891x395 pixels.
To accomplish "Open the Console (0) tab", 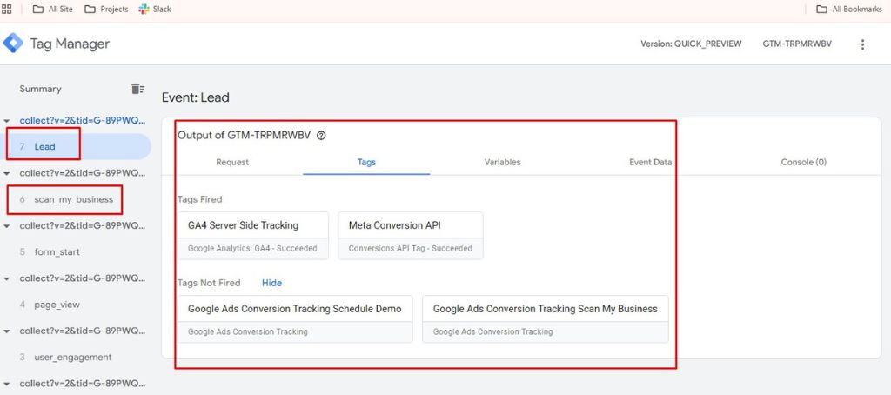I will click(803, 162).
